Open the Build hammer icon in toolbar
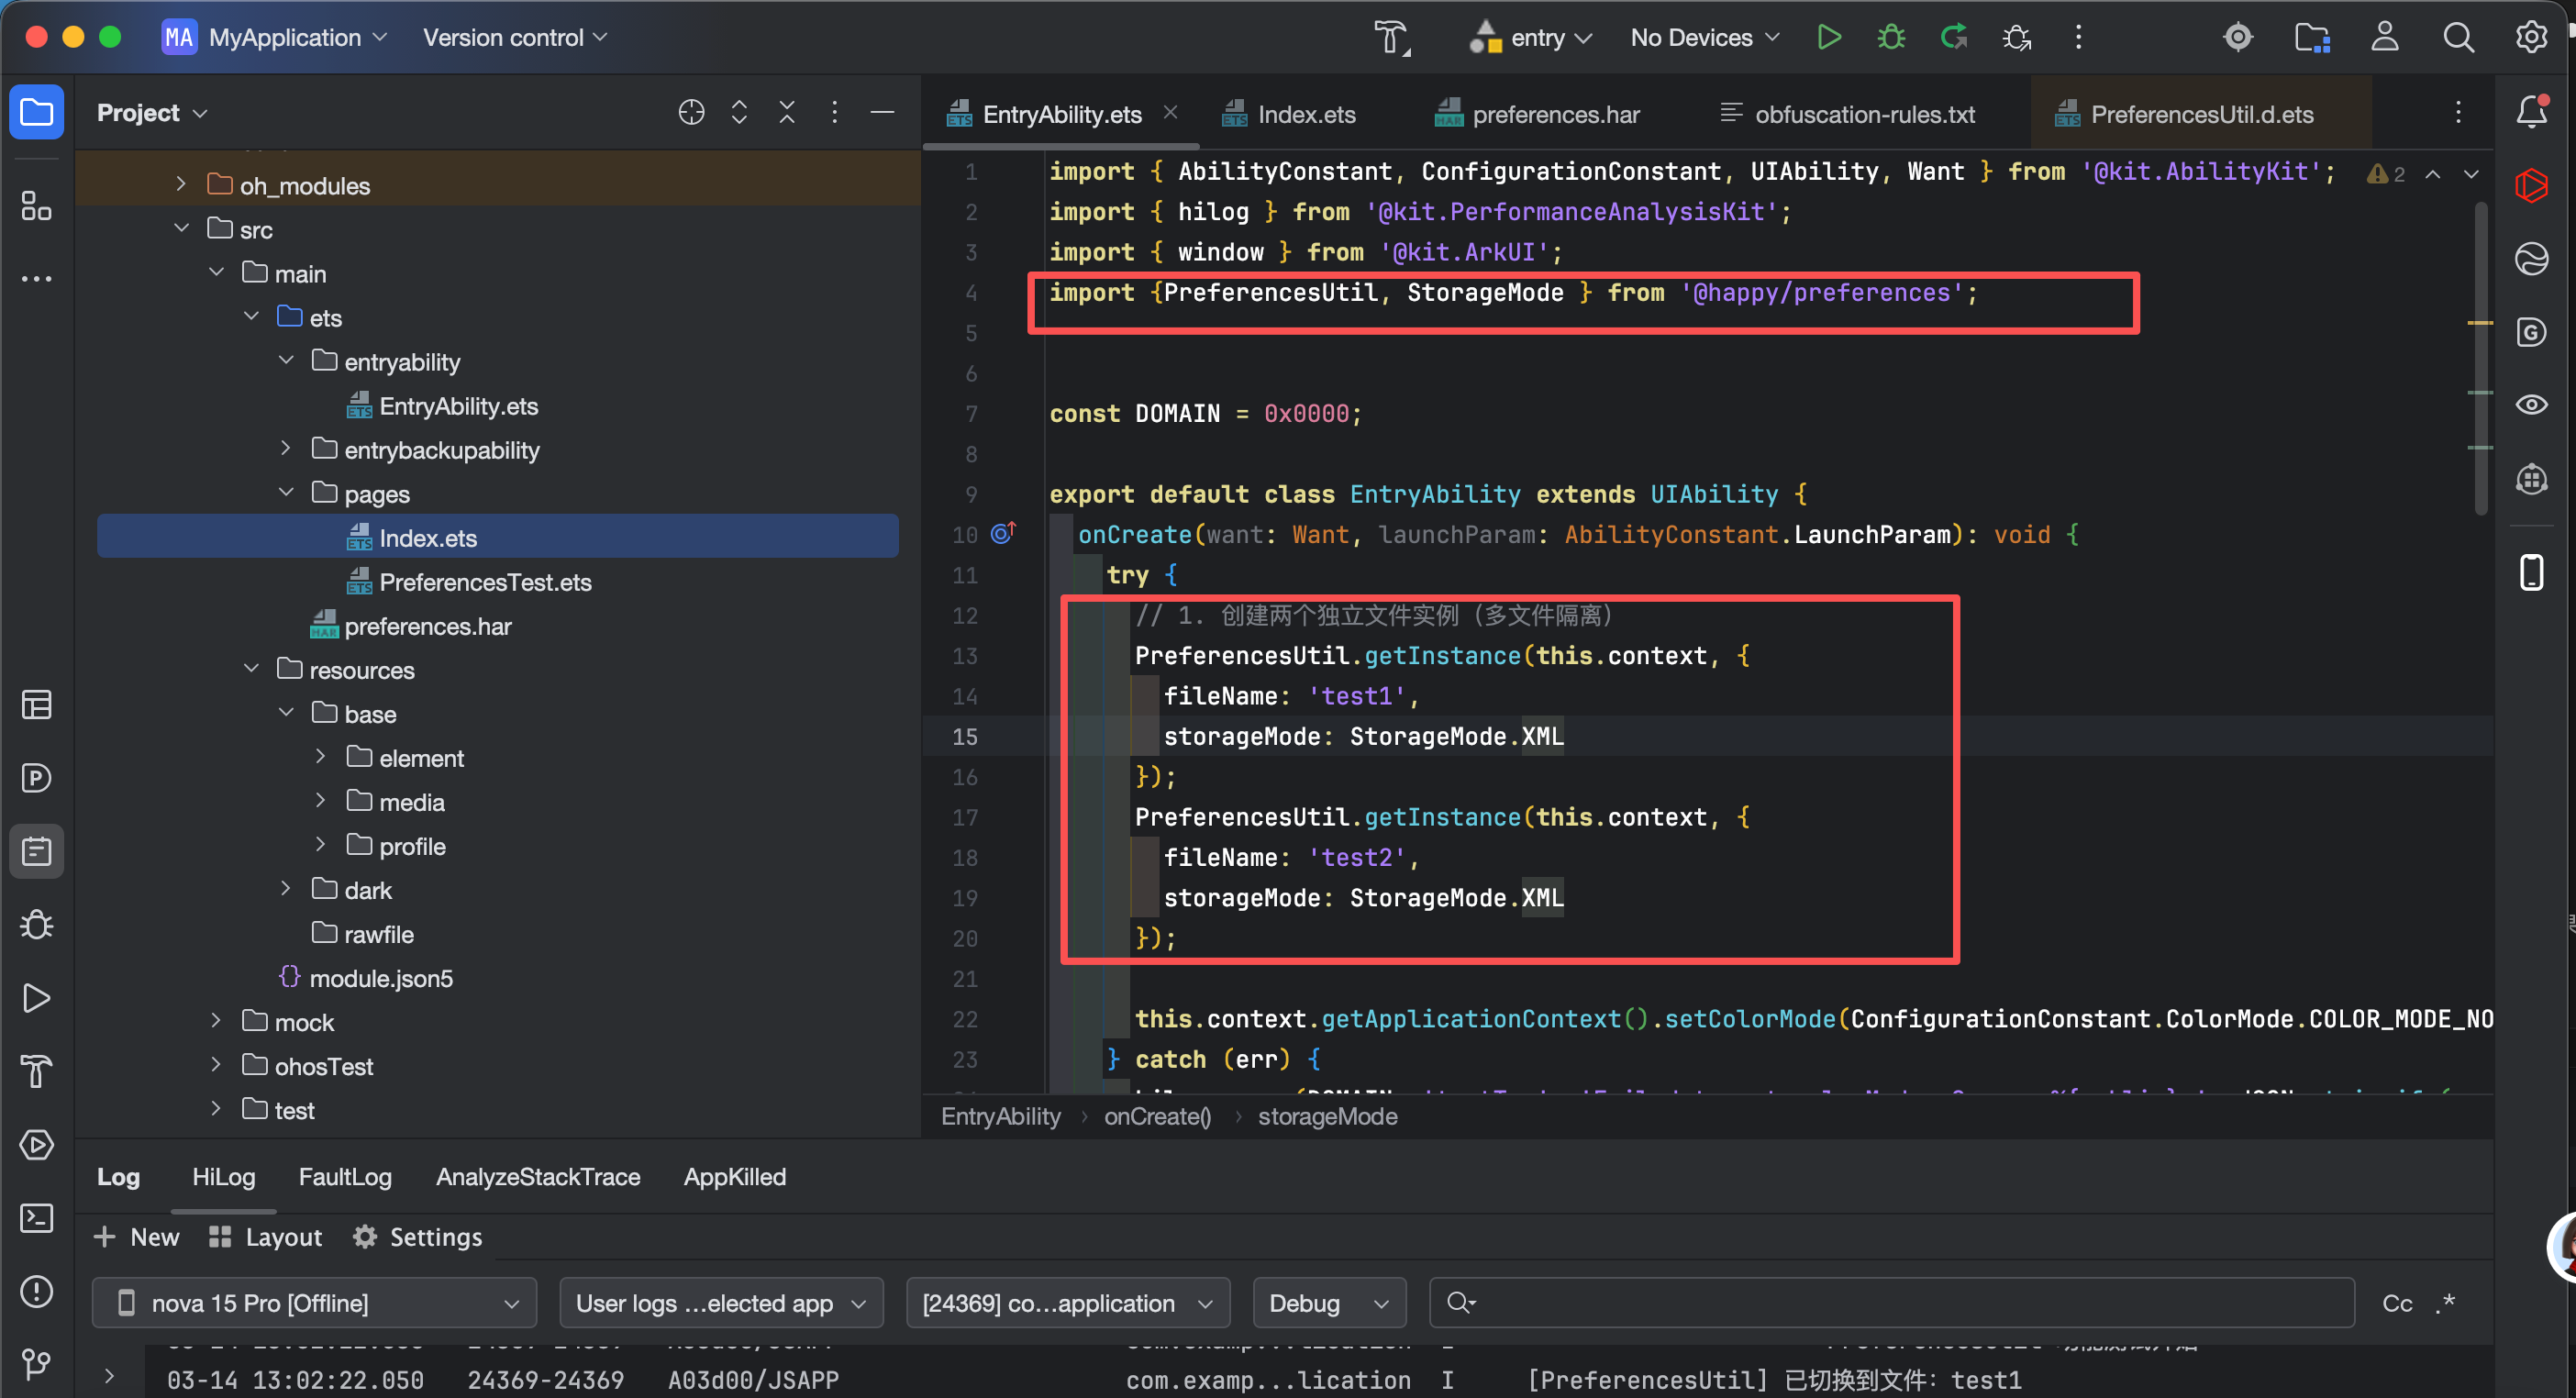The image size is (2576, 1398). (x=1391, y=38)
